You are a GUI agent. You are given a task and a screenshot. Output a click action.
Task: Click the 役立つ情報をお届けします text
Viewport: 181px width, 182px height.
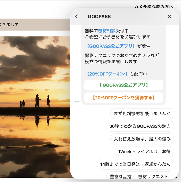coord(111,62)
